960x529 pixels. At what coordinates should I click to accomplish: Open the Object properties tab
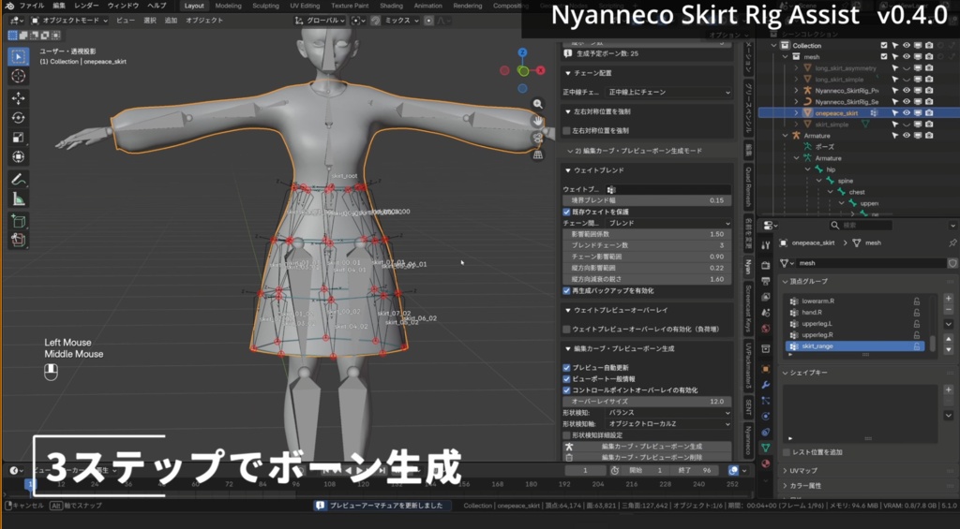(765, 369)
